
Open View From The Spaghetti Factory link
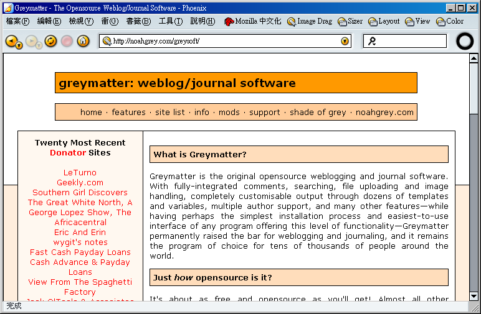pos(80,287)
